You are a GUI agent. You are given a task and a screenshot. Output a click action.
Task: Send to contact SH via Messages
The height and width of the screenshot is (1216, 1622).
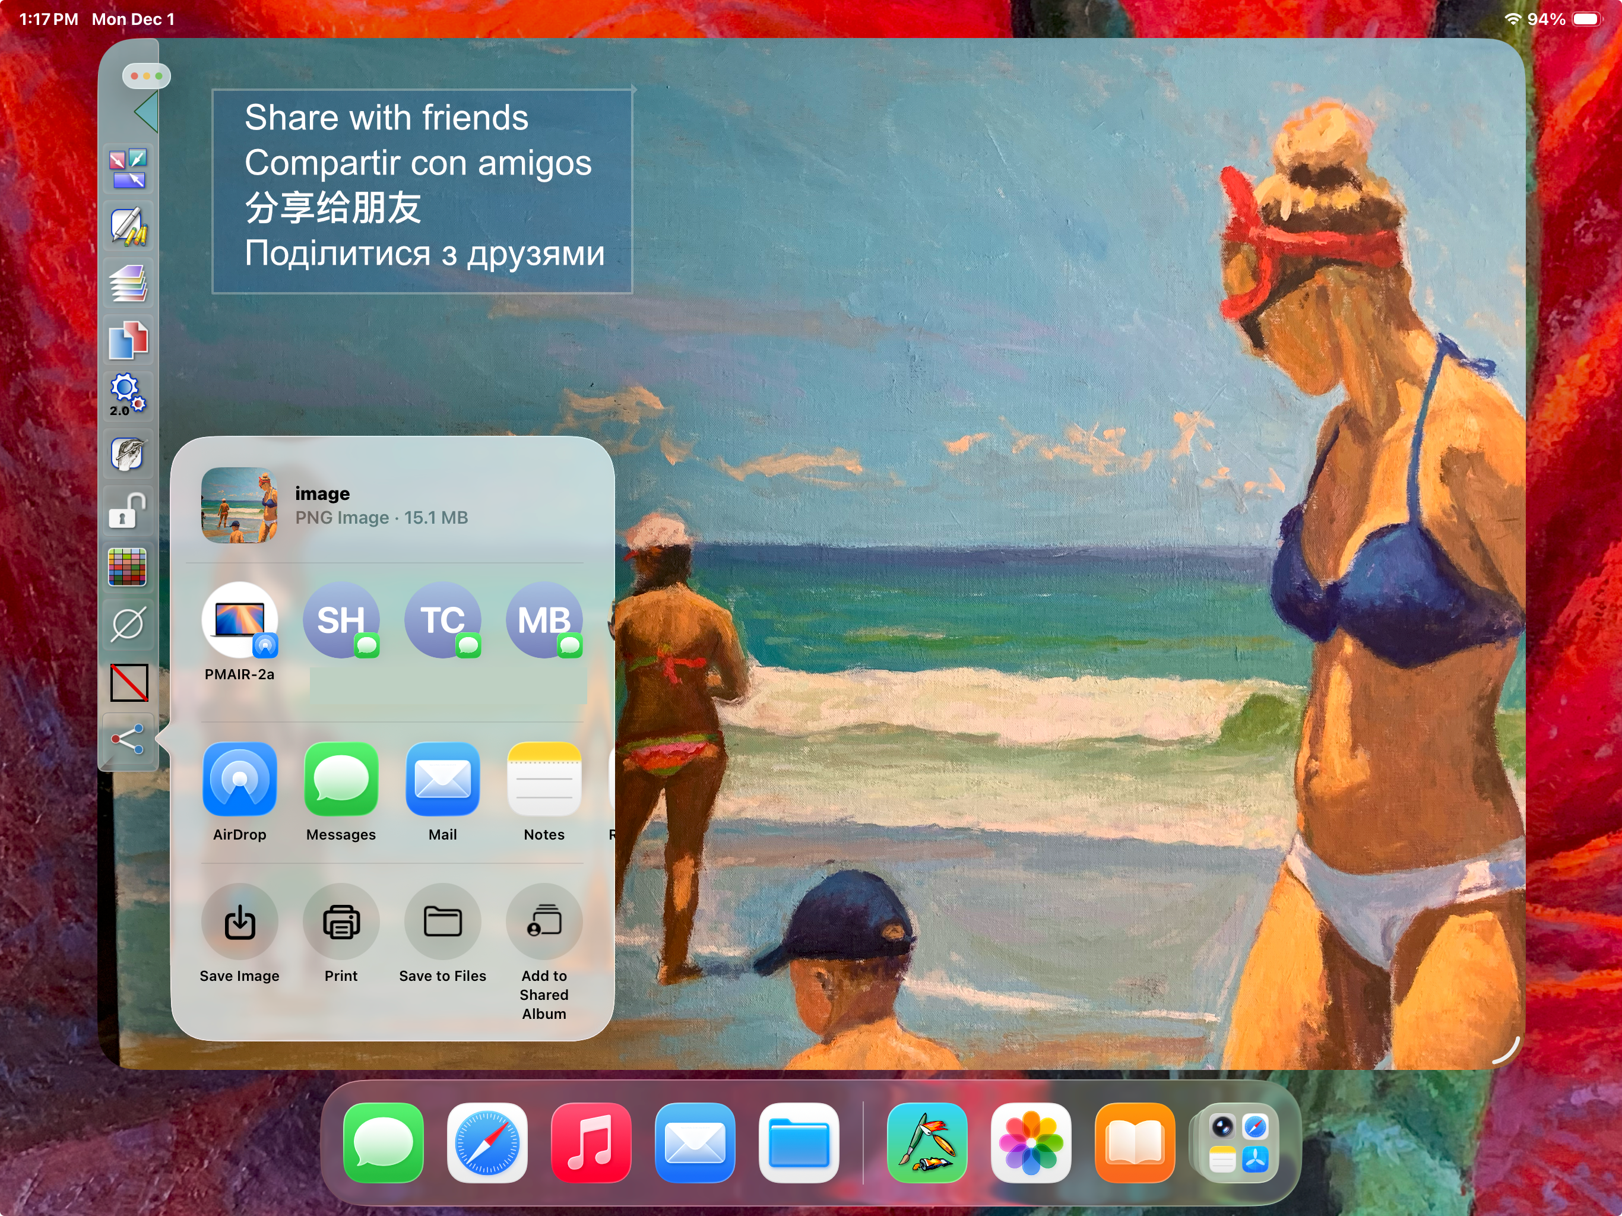341,620
